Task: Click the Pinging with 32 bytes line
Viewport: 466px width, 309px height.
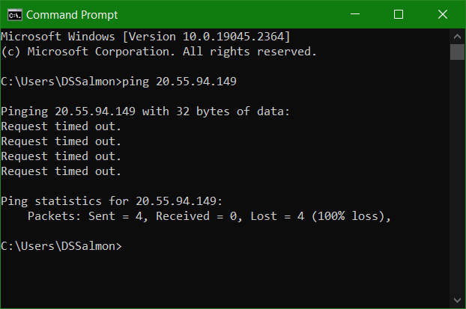Action: click(145, 111)
